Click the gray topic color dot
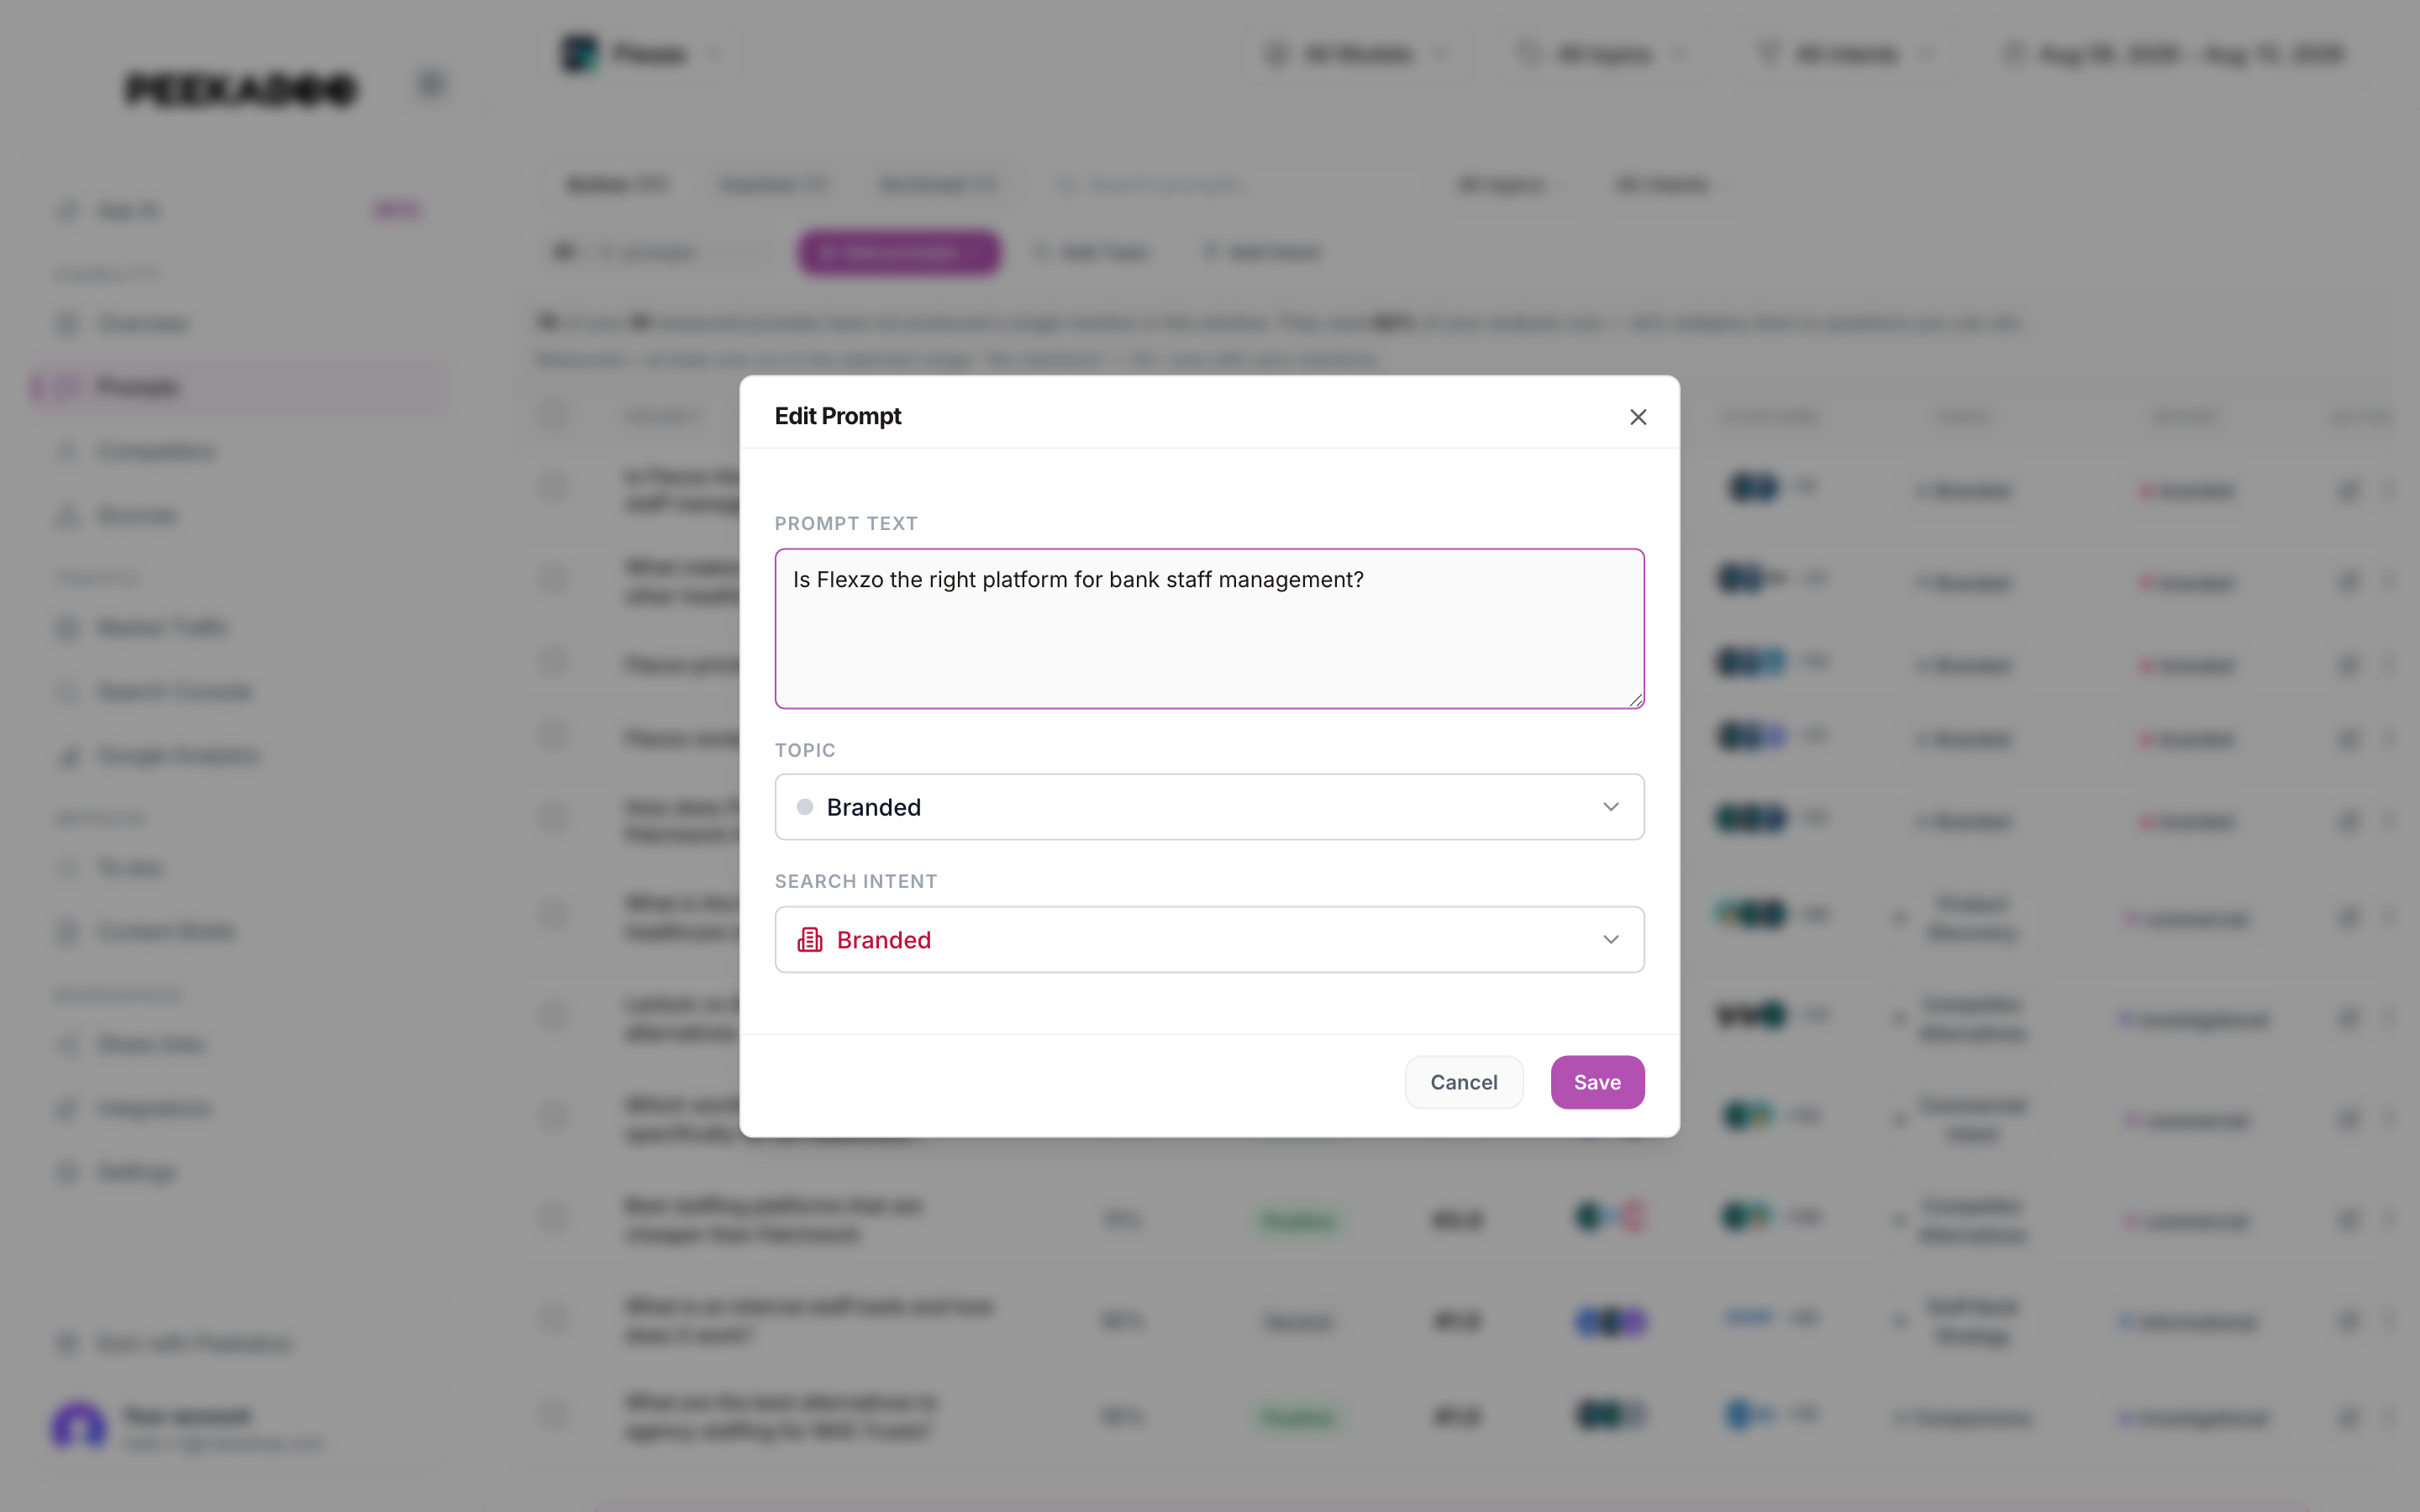 804,807
